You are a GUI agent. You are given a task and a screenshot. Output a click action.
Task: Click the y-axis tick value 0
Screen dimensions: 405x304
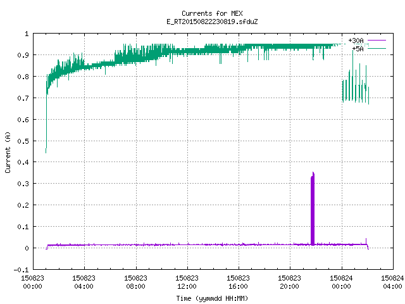(x=27, y=248)
